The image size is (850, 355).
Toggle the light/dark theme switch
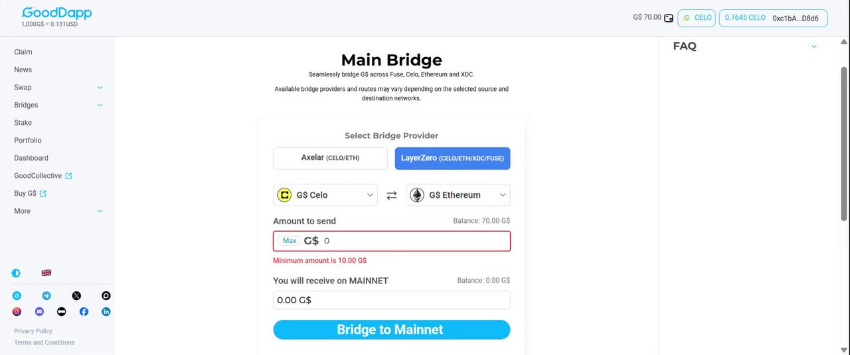[16, 273]
